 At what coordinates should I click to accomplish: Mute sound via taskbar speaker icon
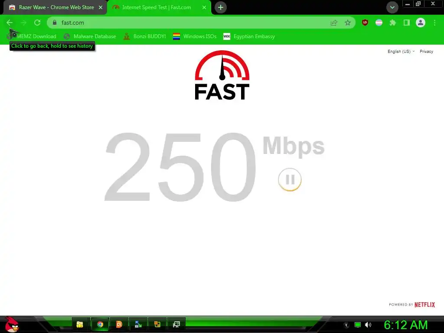point(368,325)
